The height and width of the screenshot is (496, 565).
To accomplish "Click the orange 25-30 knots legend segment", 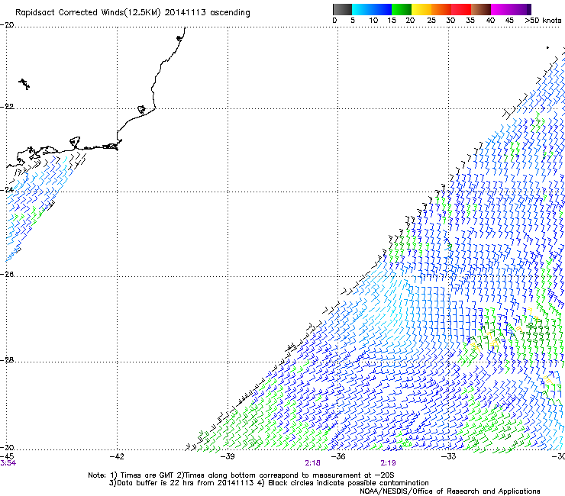I will (x=441, y=9).
